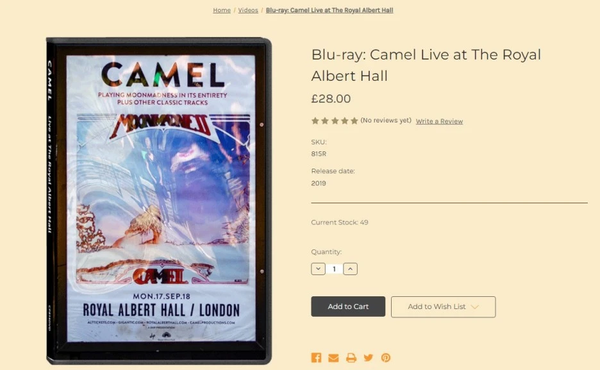Share product via email envelope icon
This screenshot has width=600, height=370.
pos(333,358)
